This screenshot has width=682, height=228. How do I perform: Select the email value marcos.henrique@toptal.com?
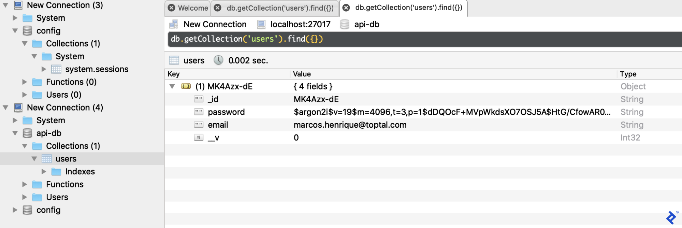(350, 125)
